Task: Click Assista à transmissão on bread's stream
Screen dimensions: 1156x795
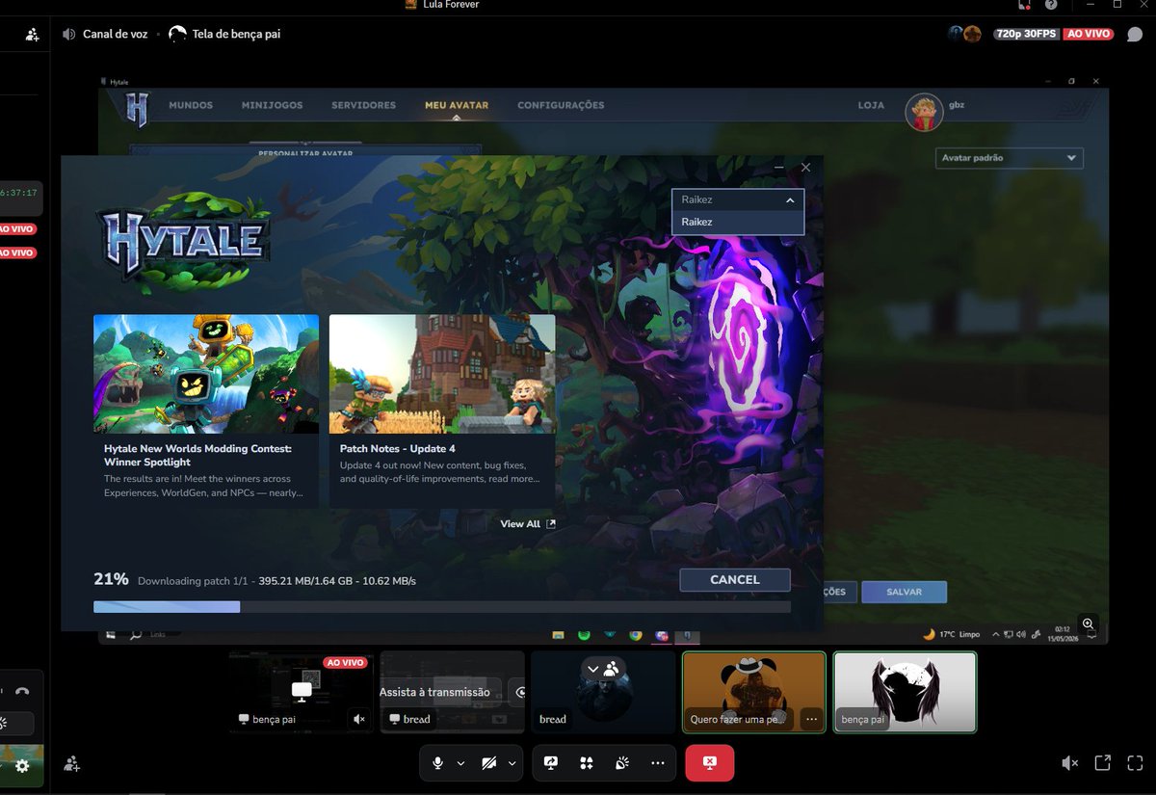Action: [x=434, y=692]
